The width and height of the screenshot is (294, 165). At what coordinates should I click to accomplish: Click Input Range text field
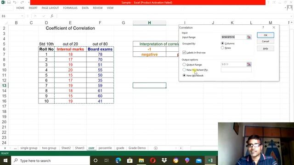(234, 37)
